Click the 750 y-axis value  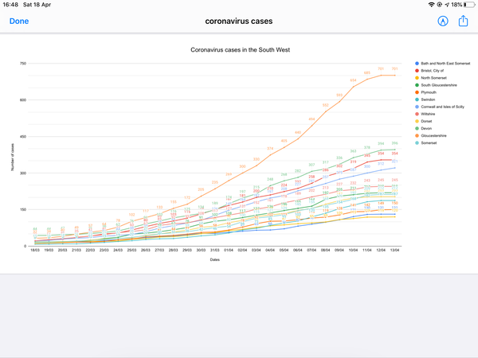pyautogui.click(x=23, y=64)
